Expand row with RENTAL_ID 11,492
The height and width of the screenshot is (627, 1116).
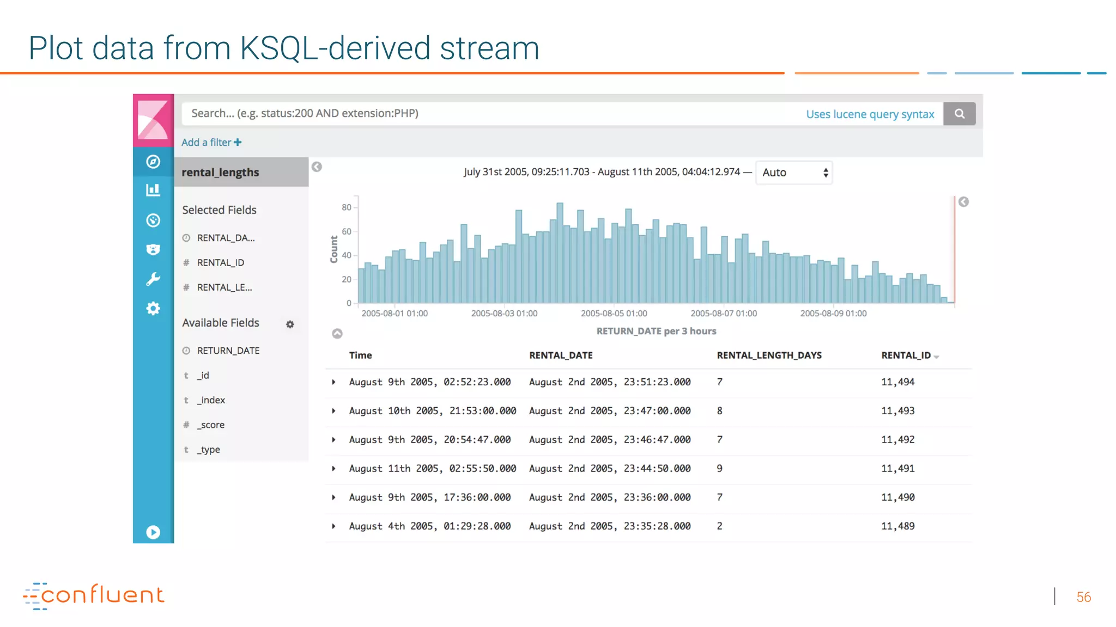[333, 440]
